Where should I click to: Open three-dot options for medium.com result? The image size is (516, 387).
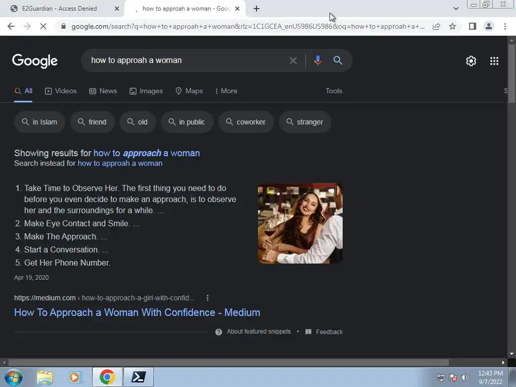(207, 298)
